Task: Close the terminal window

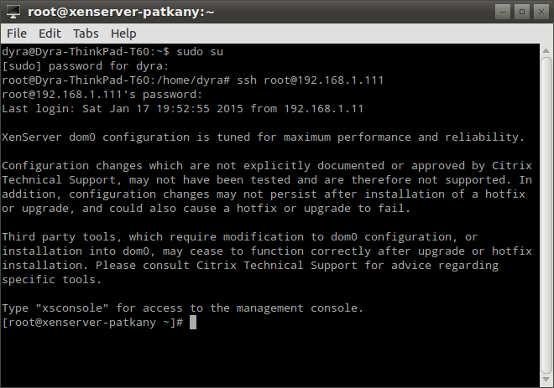Action: pyautogui.click(x=541, y=12)
